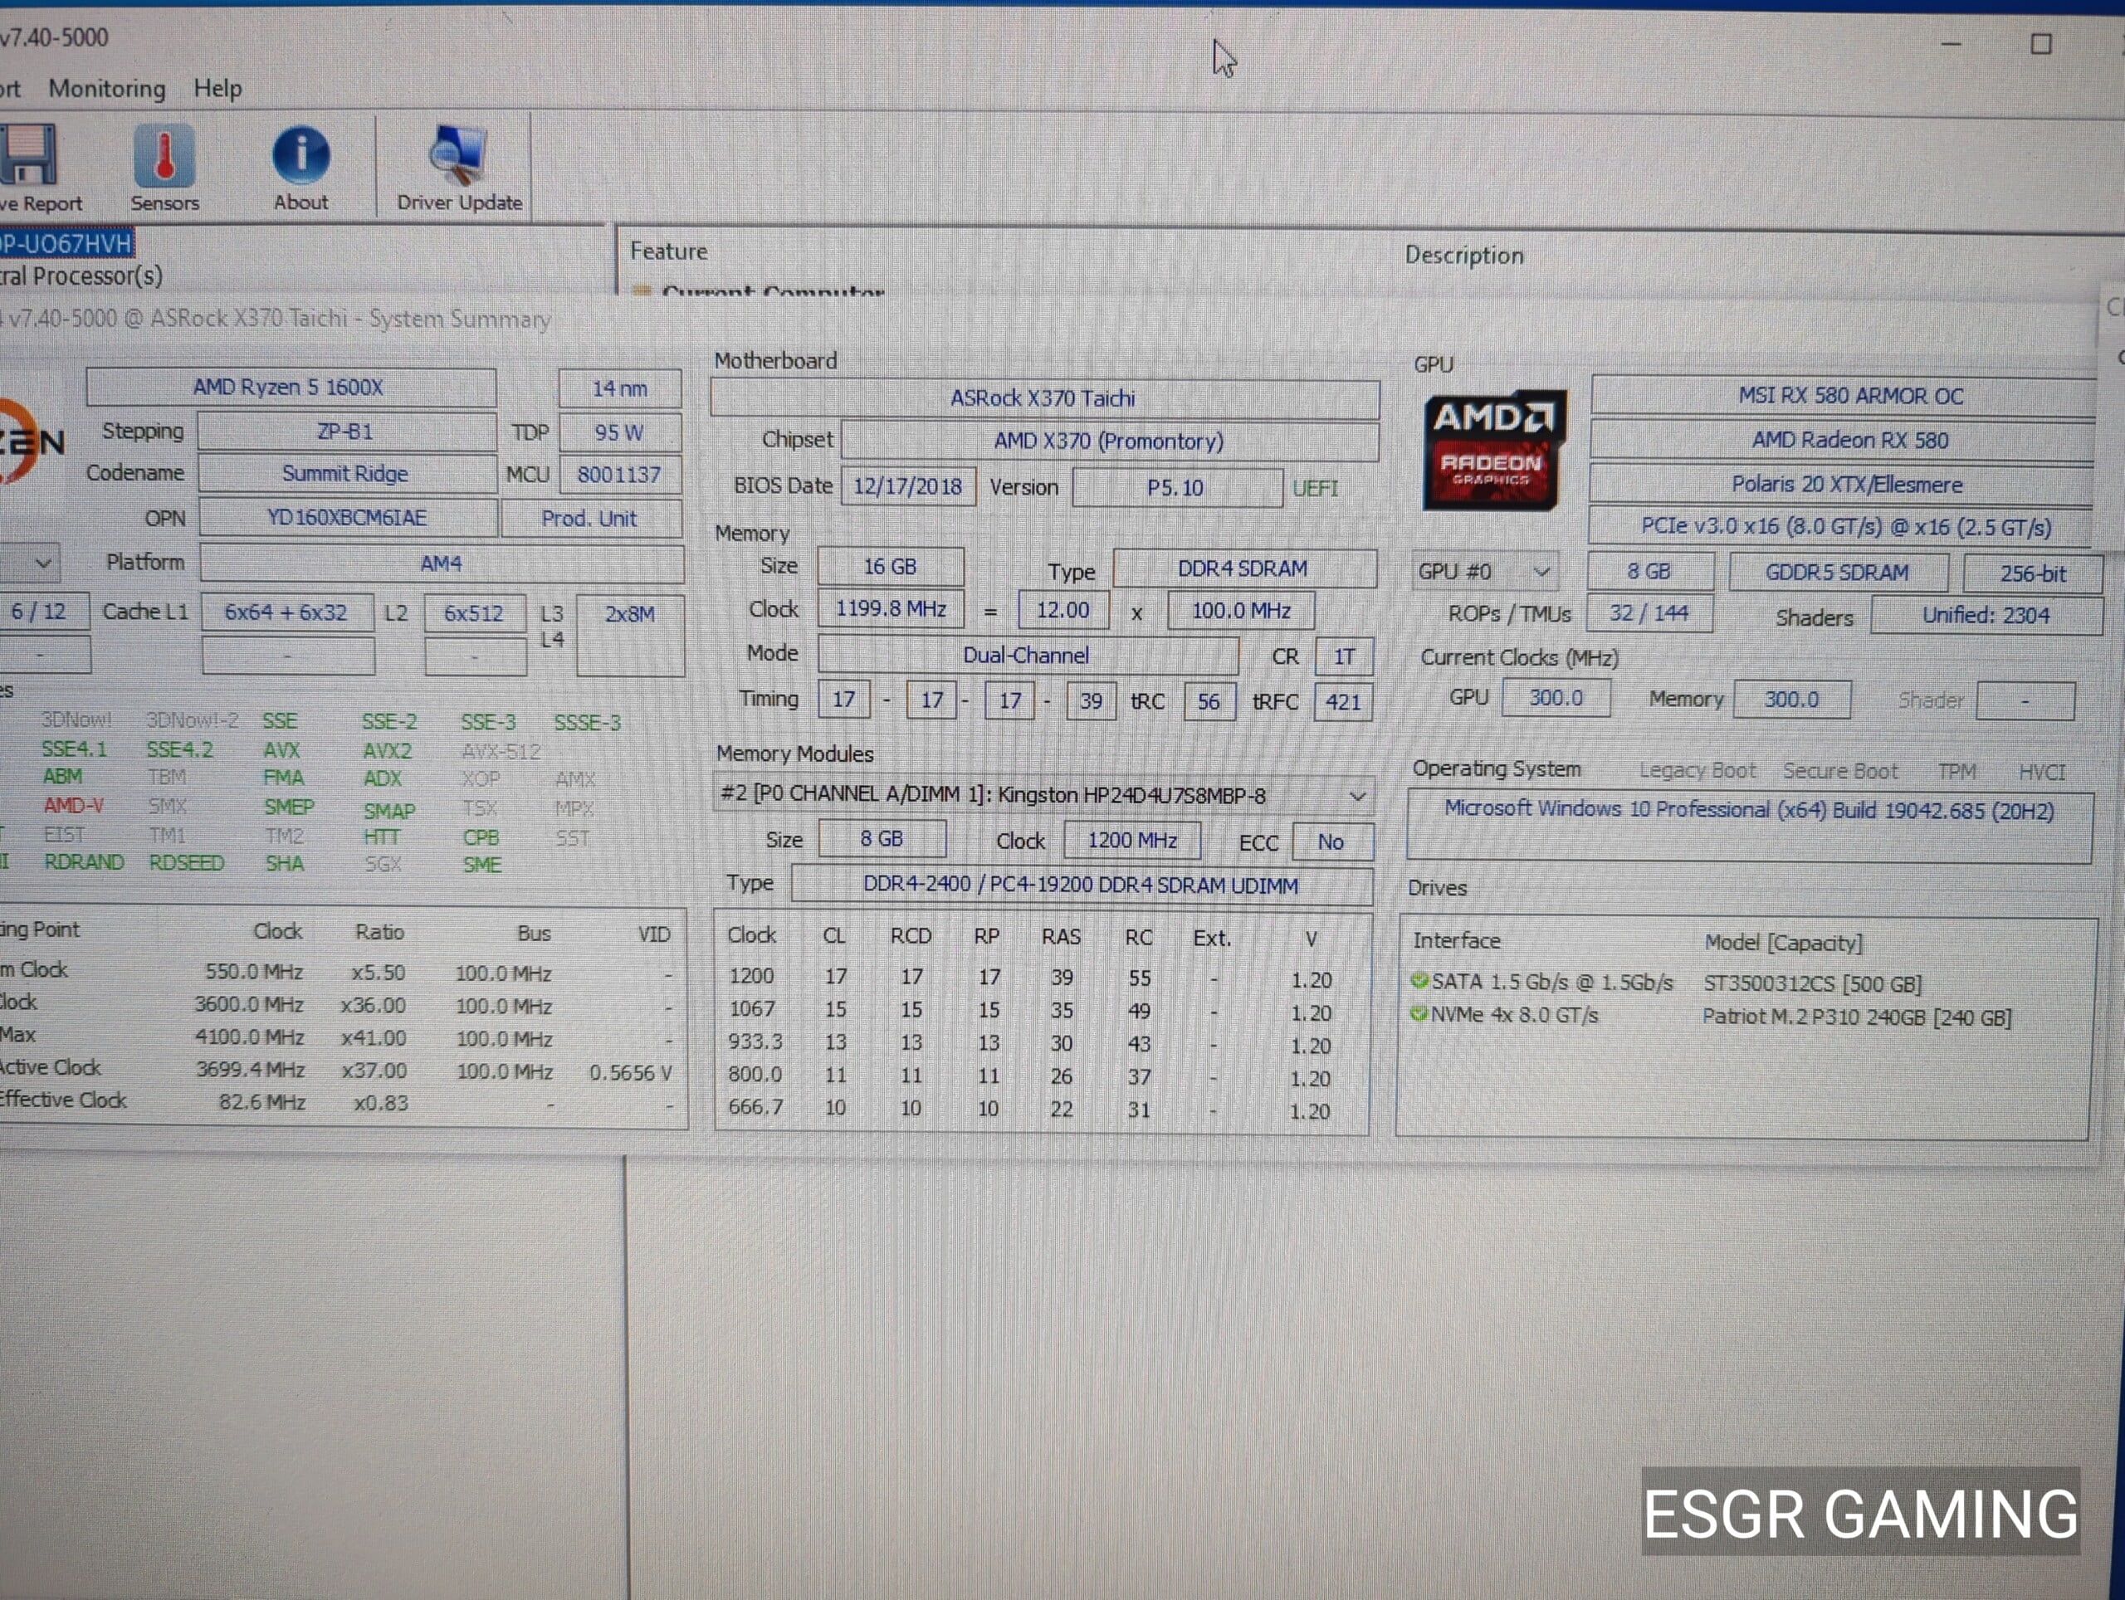Click the 4100.0 MHz max clock value
Viewport: 2125px width, 1600px height.
(249, 1038)
